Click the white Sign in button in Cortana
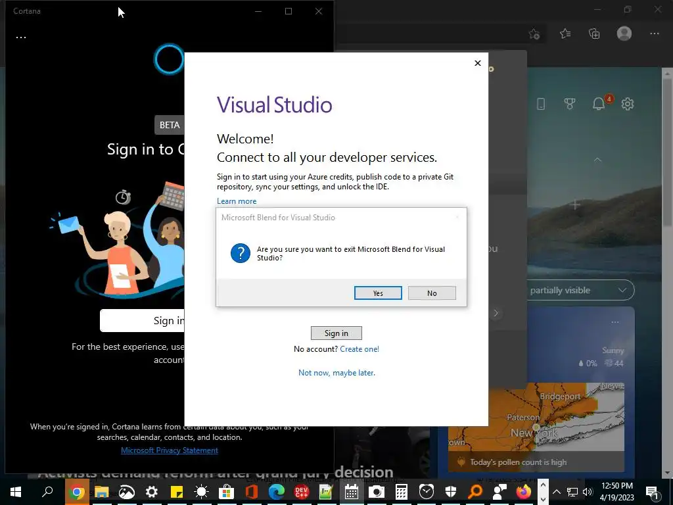 pos(143,320)
